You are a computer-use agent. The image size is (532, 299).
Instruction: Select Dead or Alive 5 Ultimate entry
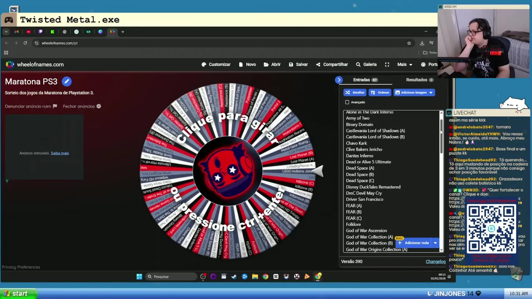pyautogui.click(x=368, y=162)
